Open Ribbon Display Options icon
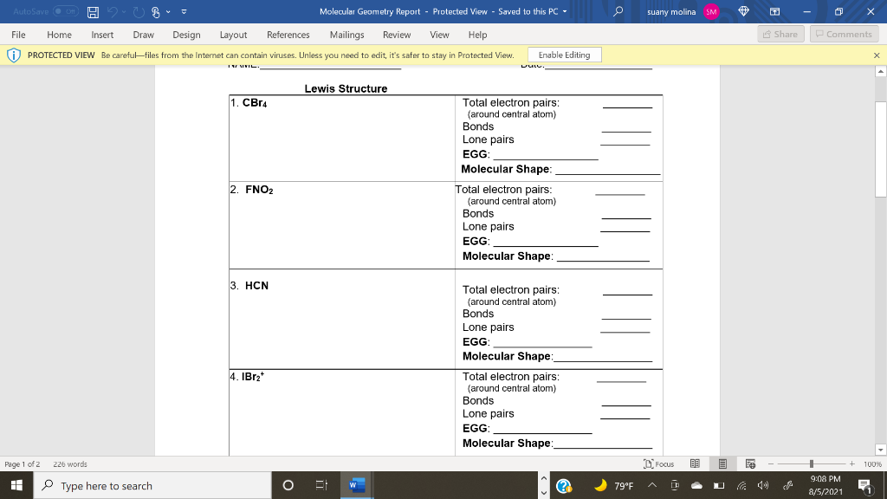 (x=775, y=11)
